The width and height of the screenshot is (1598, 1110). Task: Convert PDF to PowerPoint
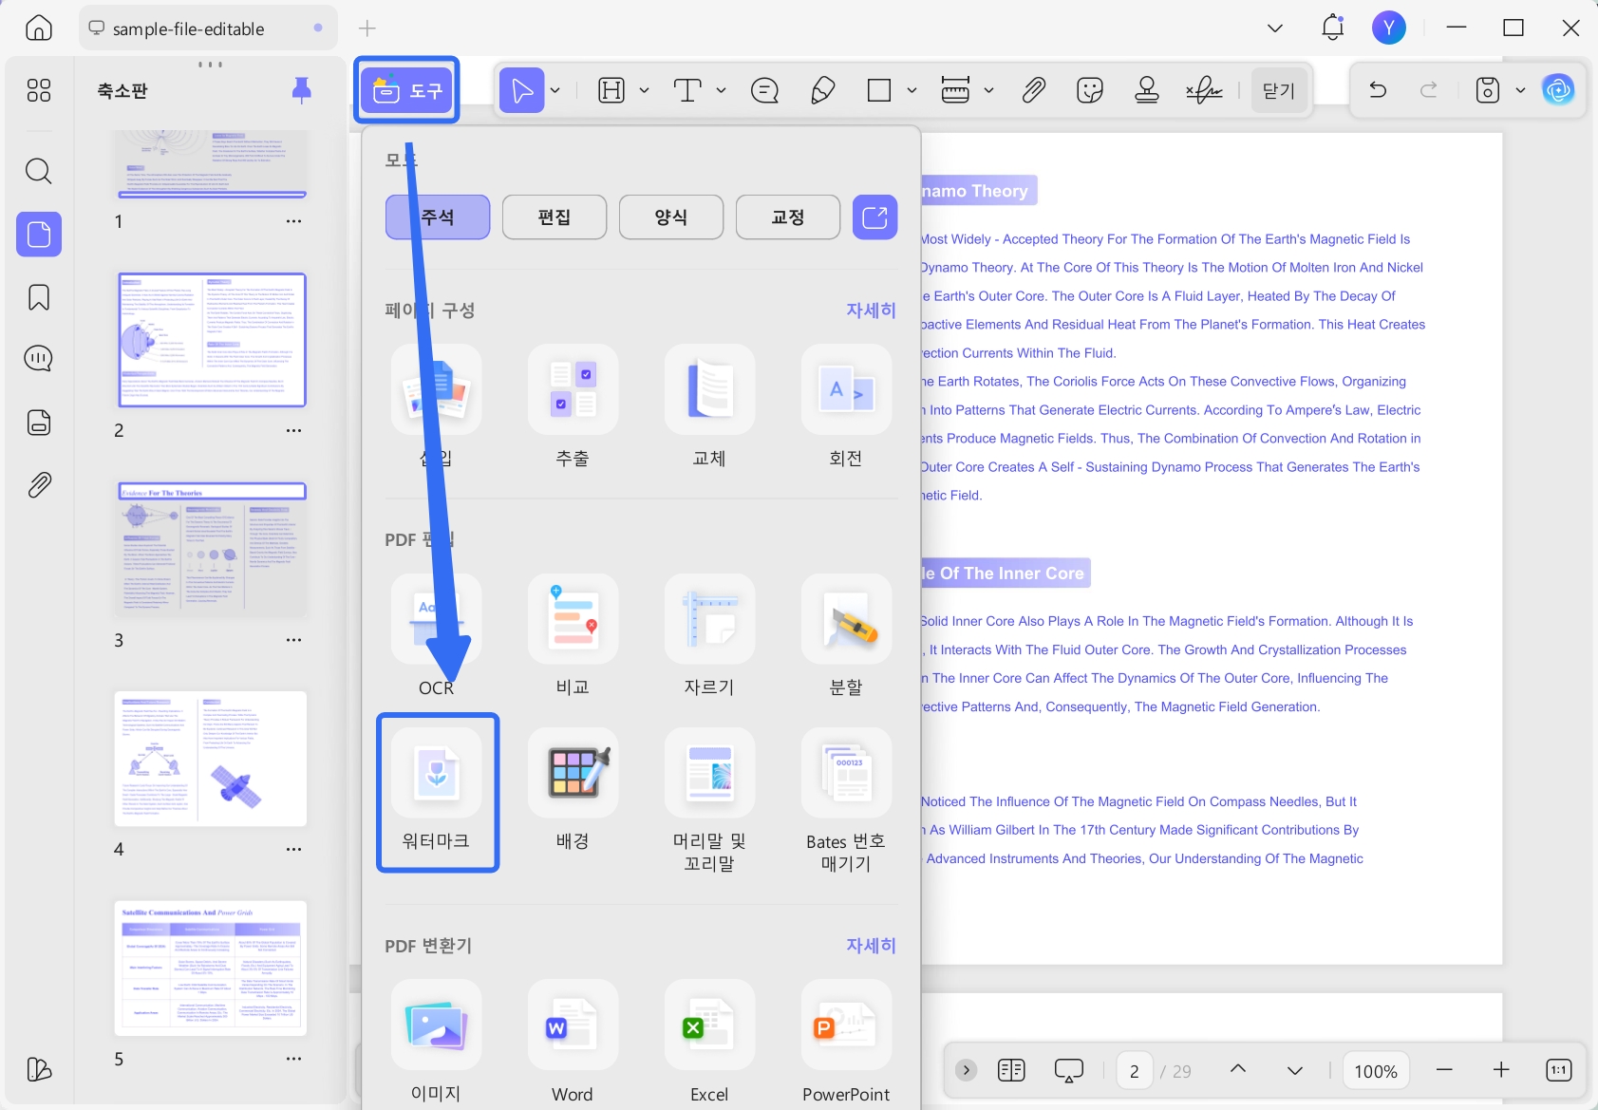(846, 1042)
